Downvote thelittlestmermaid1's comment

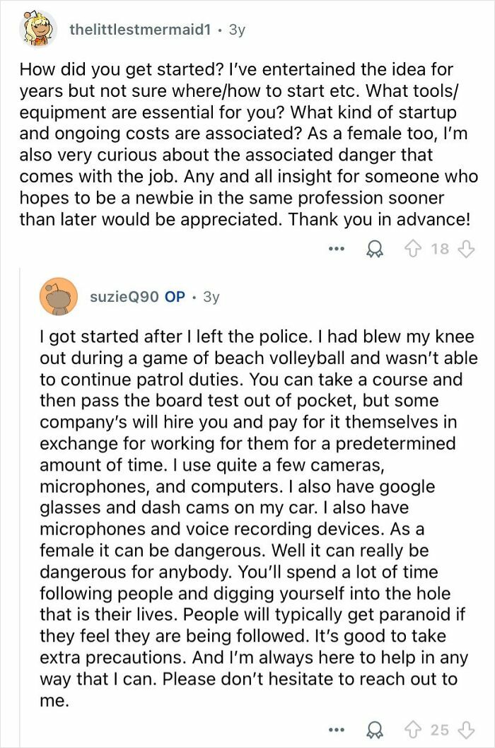pos(466,249)
